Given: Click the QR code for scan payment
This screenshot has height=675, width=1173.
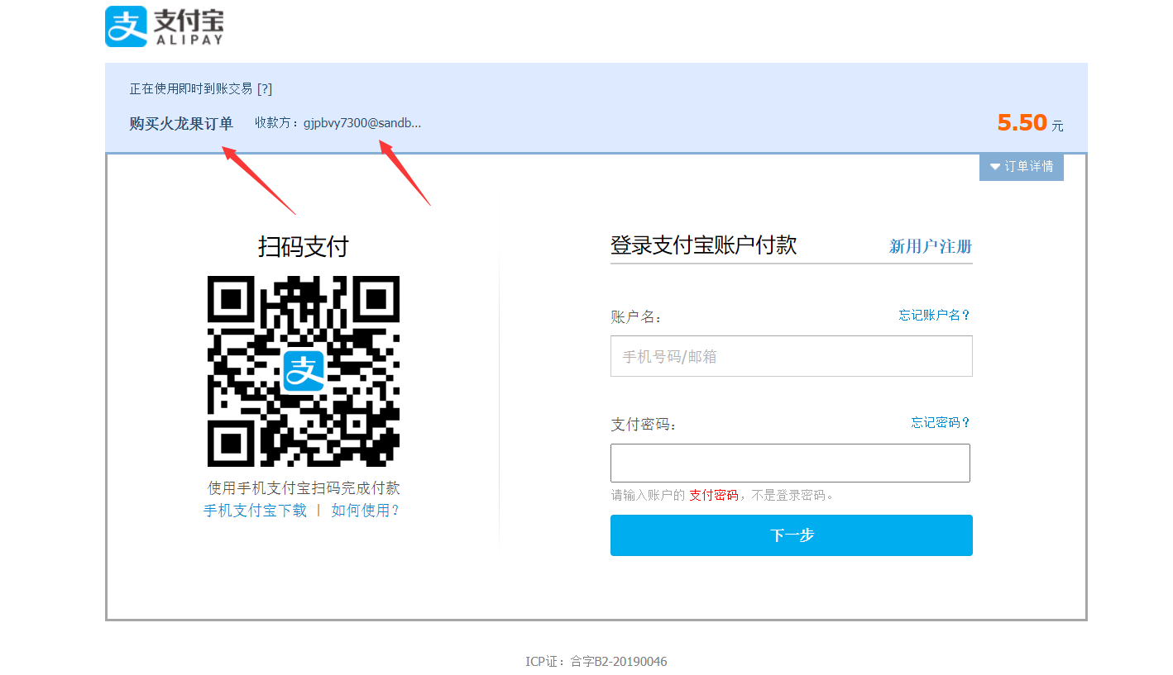Looking at the screenshot, I should (304, 371).
